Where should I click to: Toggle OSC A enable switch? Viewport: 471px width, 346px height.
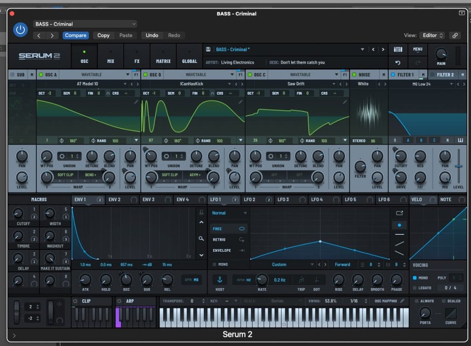point(40,75)
